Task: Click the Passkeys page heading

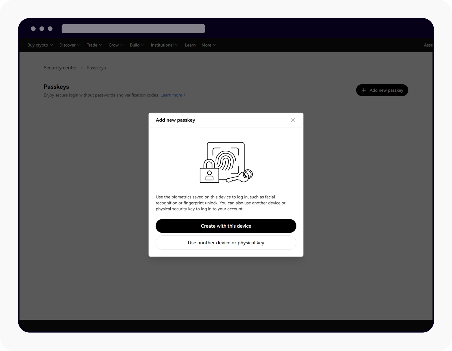Action: (56, 87)
